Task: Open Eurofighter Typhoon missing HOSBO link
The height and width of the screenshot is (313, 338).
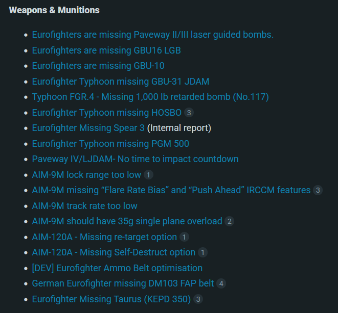Action: tap(106, 113)
